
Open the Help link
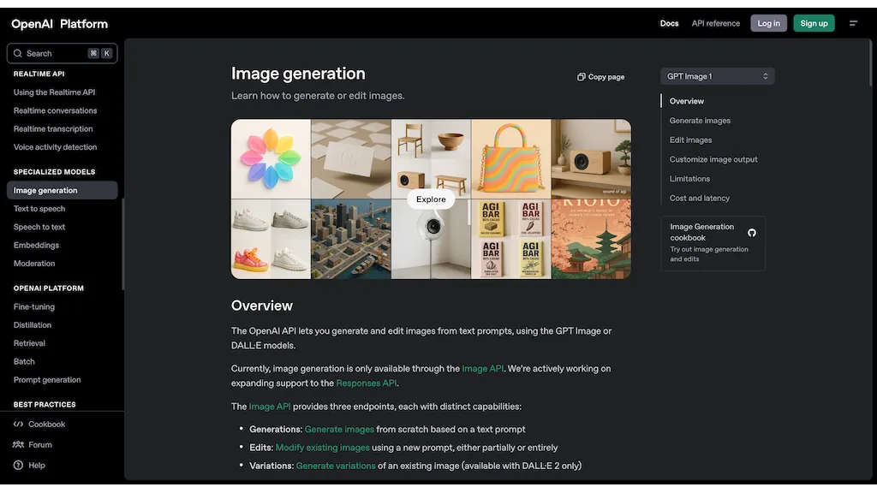[x=37, y=465]
